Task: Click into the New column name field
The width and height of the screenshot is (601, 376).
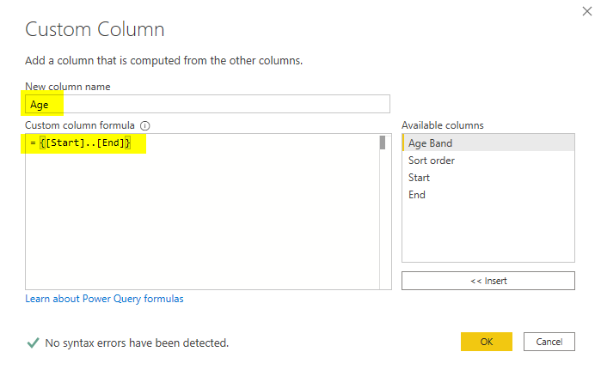Action: point(206,105)
